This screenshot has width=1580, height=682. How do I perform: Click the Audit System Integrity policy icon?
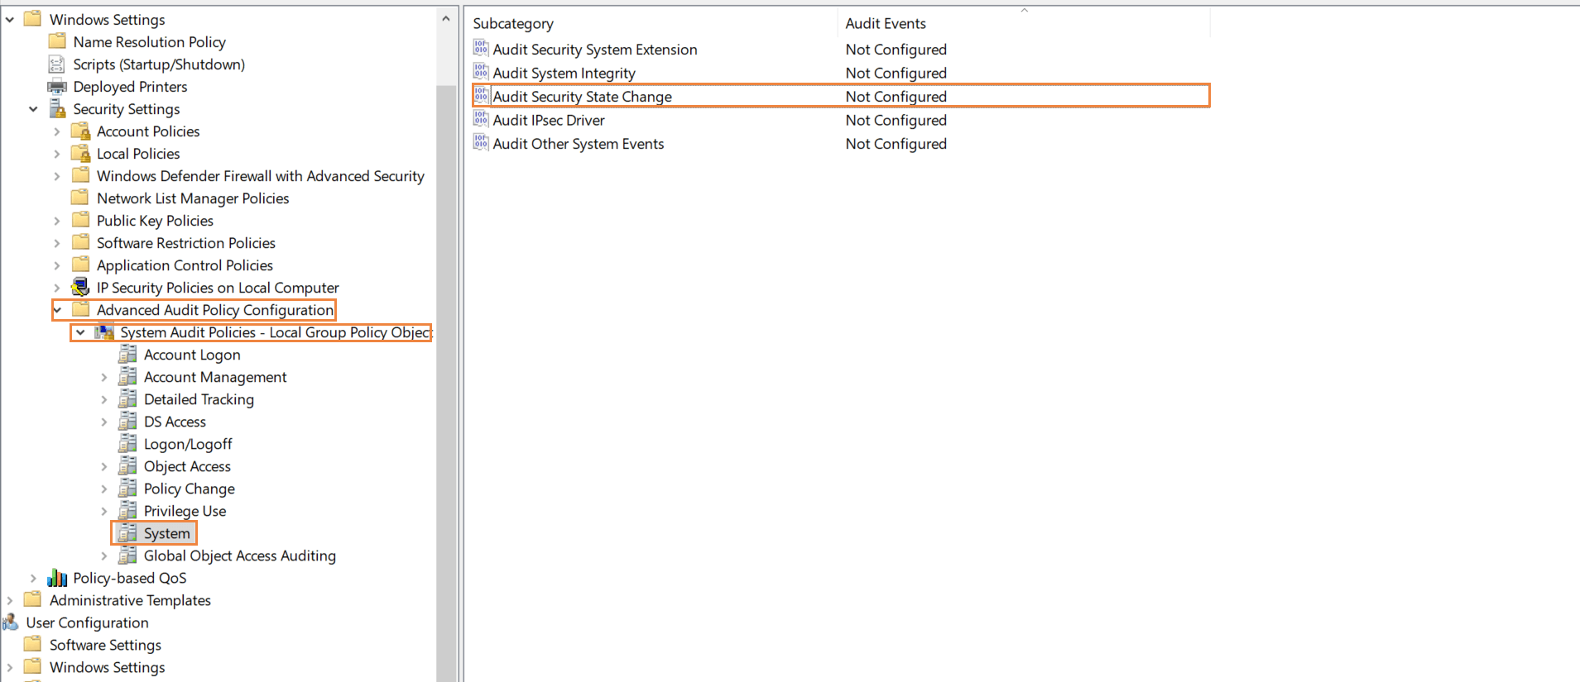pos(481,72)
